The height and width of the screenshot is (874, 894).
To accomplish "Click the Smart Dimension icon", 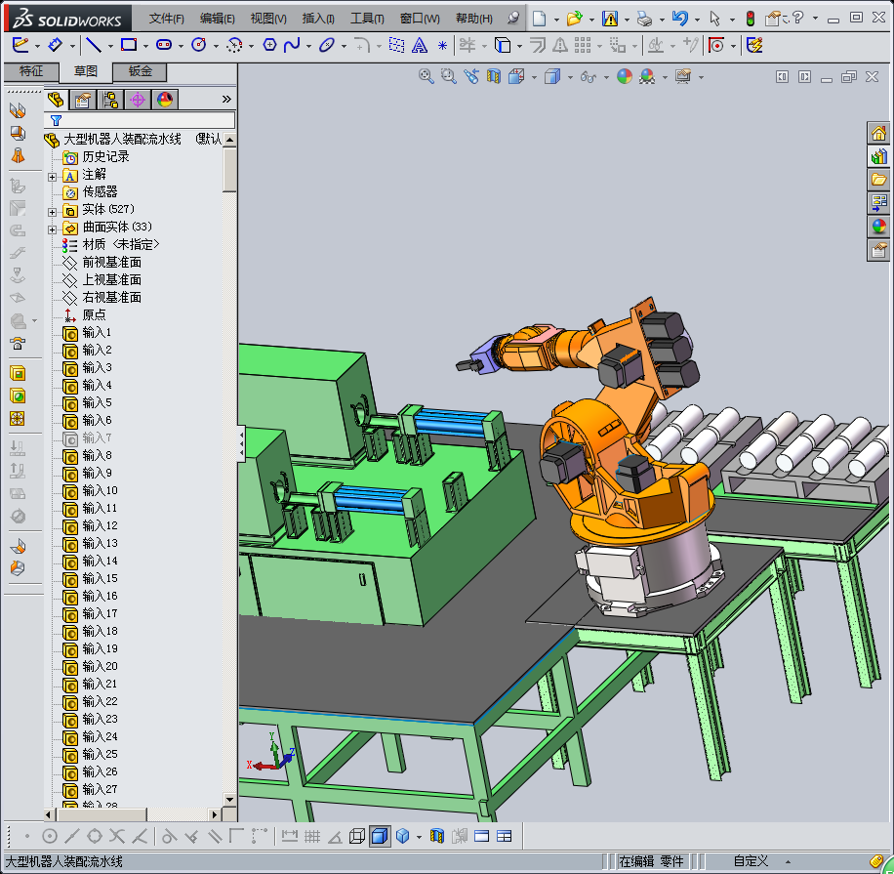I will (56, 45).
